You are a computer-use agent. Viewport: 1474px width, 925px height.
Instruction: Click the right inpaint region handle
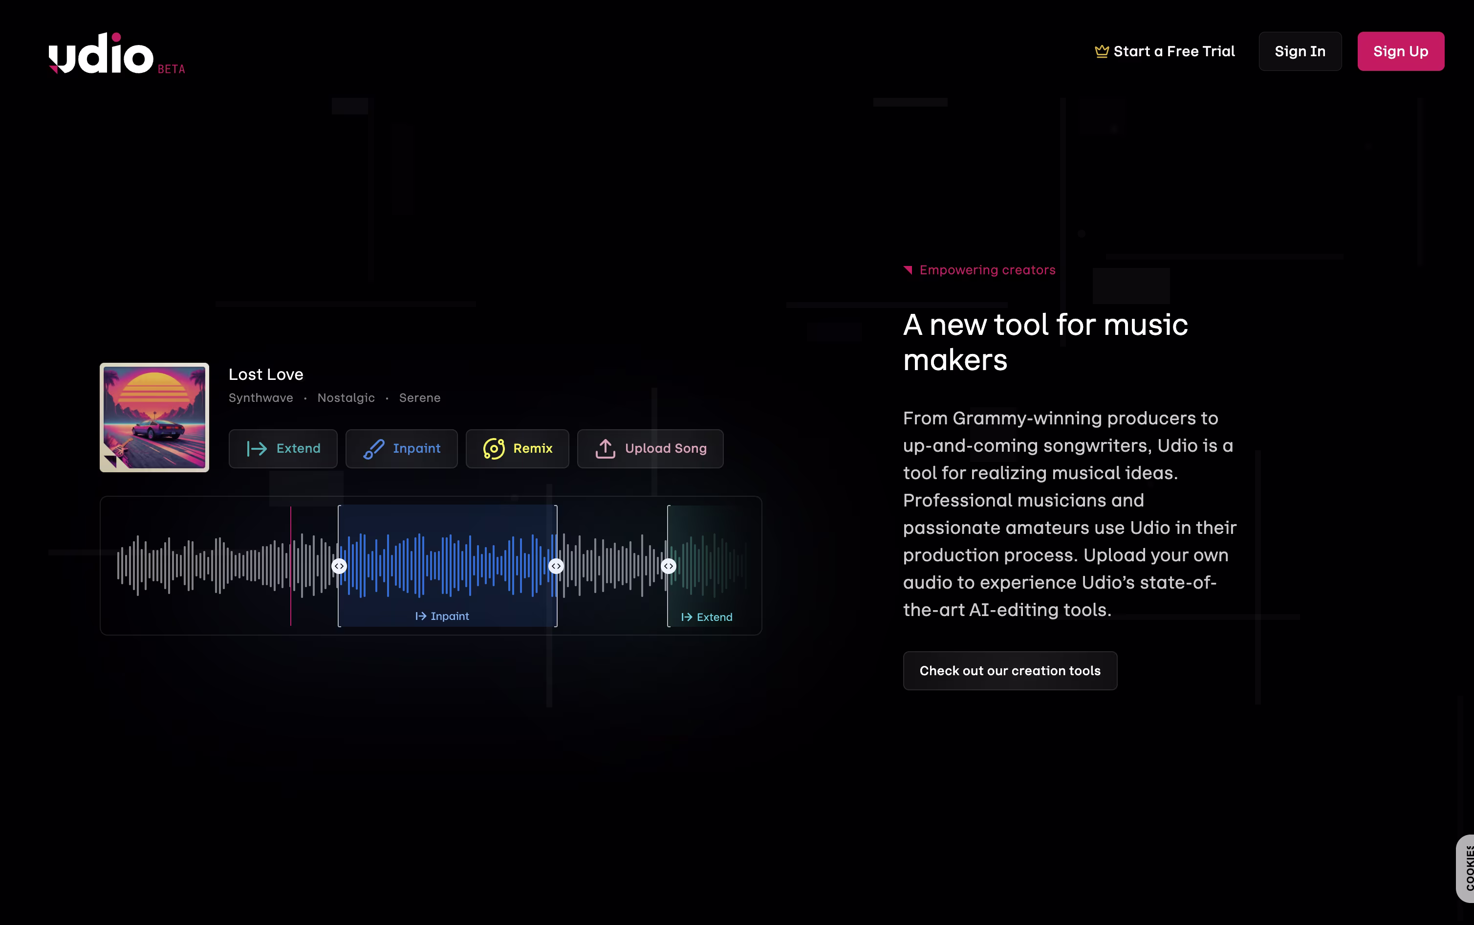[556, 566]
